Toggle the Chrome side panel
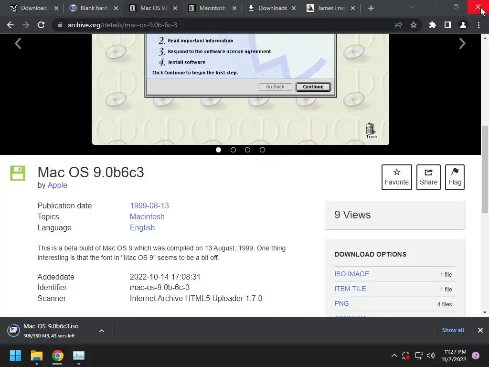The width and height of the screenshot is (489, 367). [448, 25]
